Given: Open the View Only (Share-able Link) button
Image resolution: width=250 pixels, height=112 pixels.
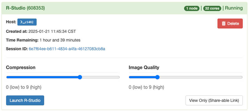Looking at the screenshot, I should point(214,100).
